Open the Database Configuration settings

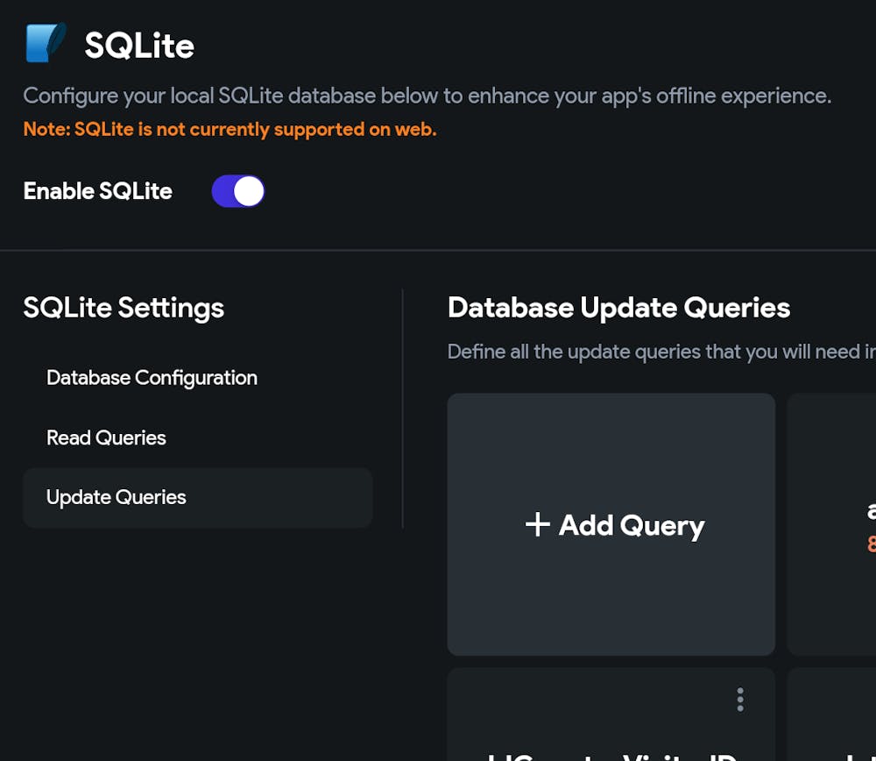[152, 378]
